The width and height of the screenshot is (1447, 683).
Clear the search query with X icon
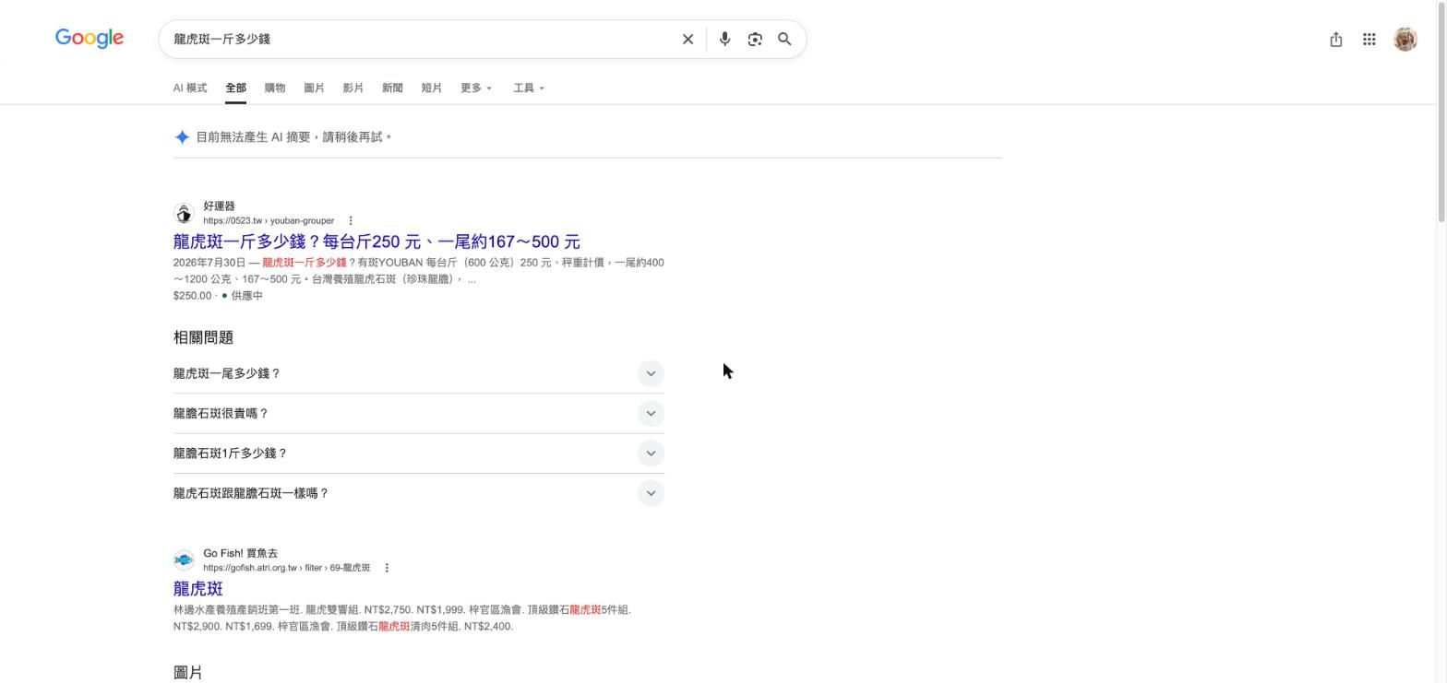pos(688,39)
